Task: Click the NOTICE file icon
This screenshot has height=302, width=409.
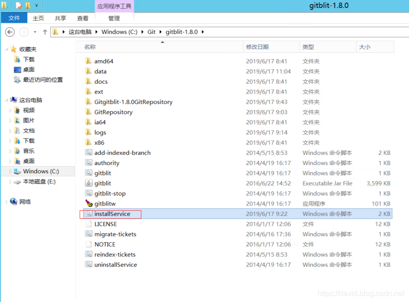Action: click(x=89, y=244)
